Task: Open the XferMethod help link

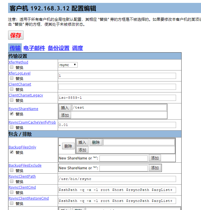Action: point(18,62)
